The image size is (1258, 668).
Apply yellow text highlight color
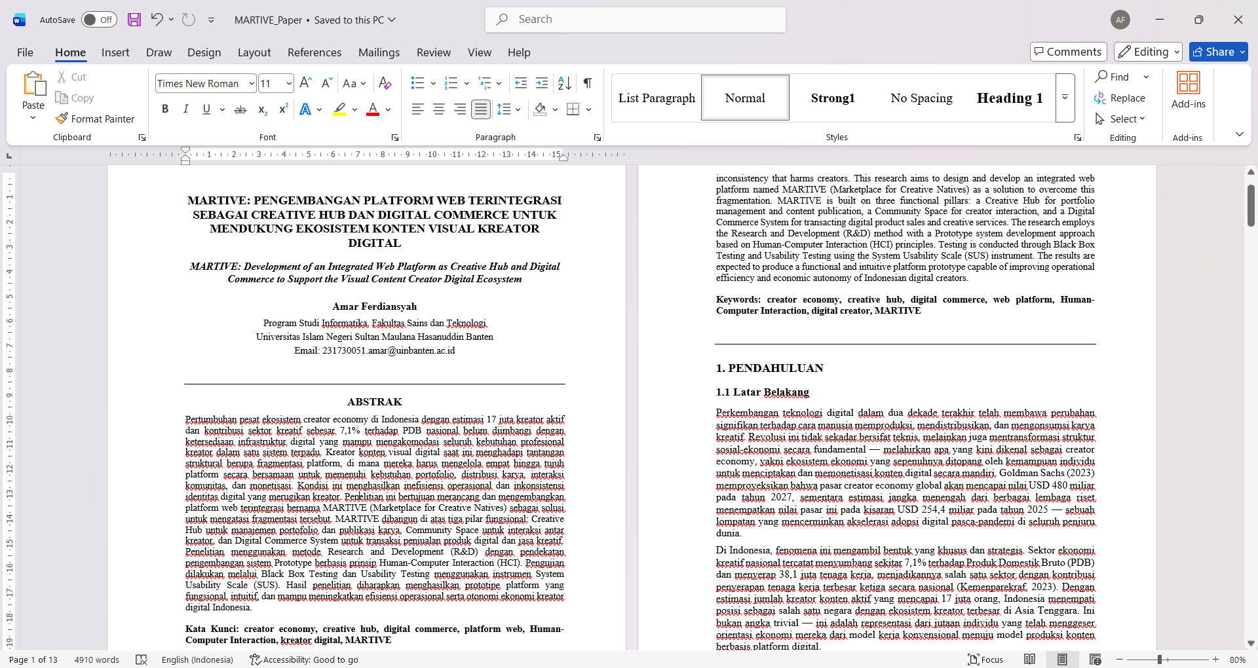point(339,109)
